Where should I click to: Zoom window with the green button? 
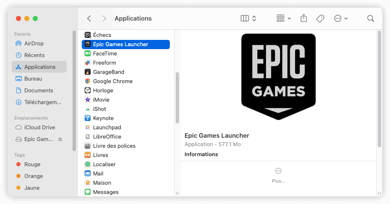[x=35, y=18]
